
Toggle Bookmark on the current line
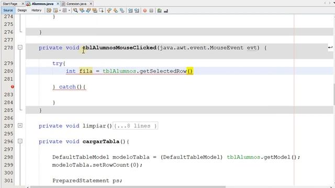click(122, 10)
